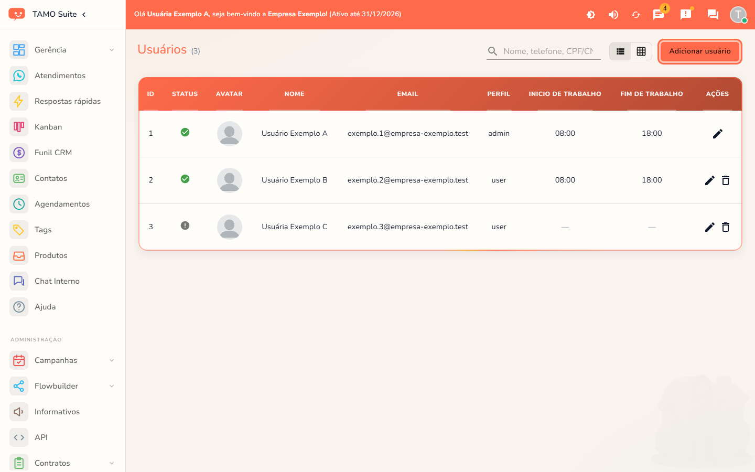Screen dimensions: 755x472
Task: Toggle dark mode brightness icon
Action: [591, 15]
